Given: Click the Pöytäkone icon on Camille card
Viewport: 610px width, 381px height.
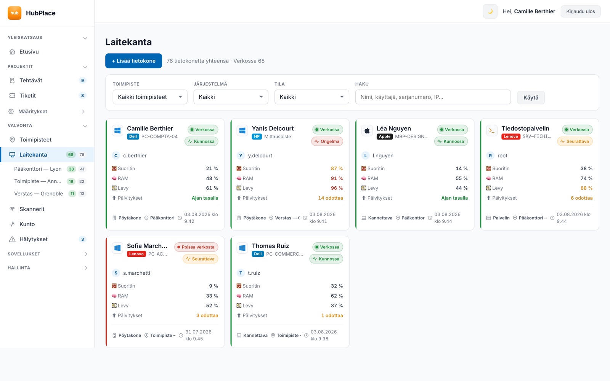Looking at the screenshot, I should 114,218.
